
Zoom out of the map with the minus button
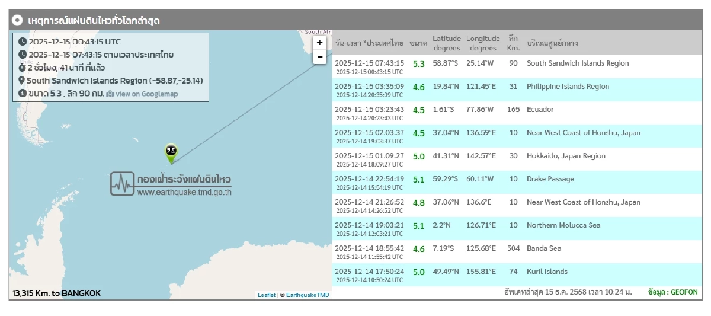coord(320,57)
